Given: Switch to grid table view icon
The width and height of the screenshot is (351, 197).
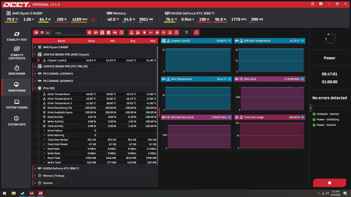Looking at the screenshot, I should (x=42, y=33).
